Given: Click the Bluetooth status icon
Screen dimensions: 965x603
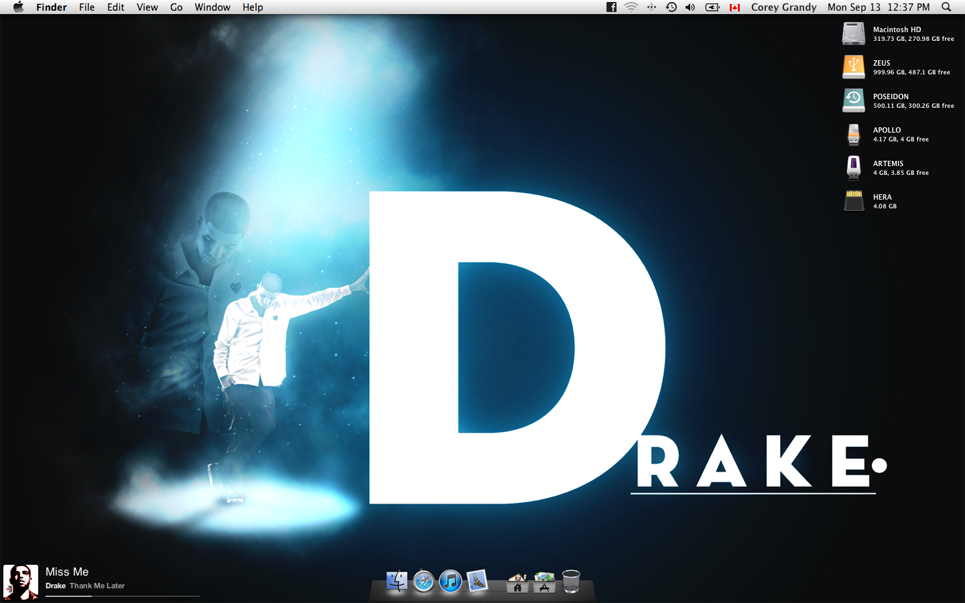Looking at the screenshot, I should [651, 7].
